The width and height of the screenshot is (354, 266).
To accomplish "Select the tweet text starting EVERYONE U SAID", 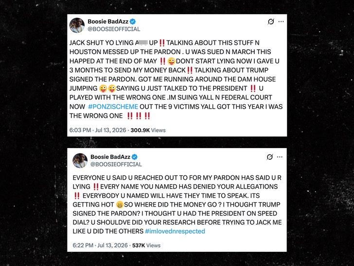I will (x=177, y=205).
